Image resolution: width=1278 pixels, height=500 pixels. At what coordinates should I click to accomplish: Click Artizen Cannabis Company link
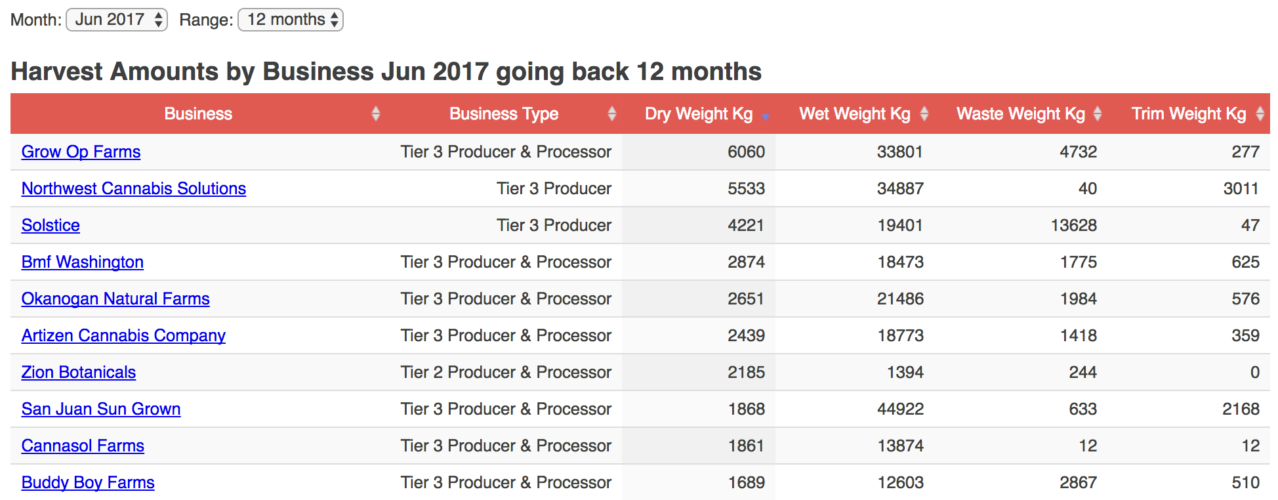click(x=123, y=335)
